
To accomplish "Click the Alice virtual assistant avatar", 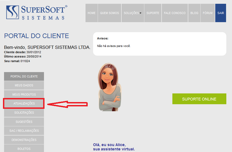I will click(x=110, y=87).
